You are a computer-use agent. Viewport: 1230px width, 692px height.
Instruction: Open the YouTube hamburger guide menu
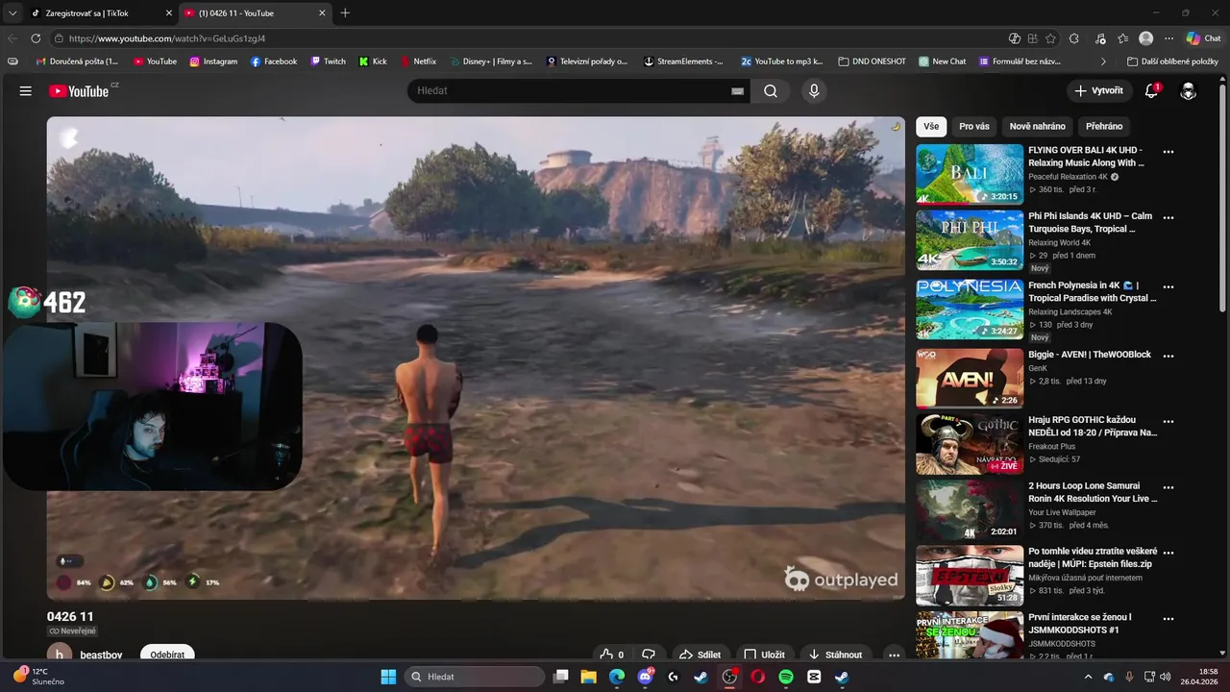[x=26, y=90]
